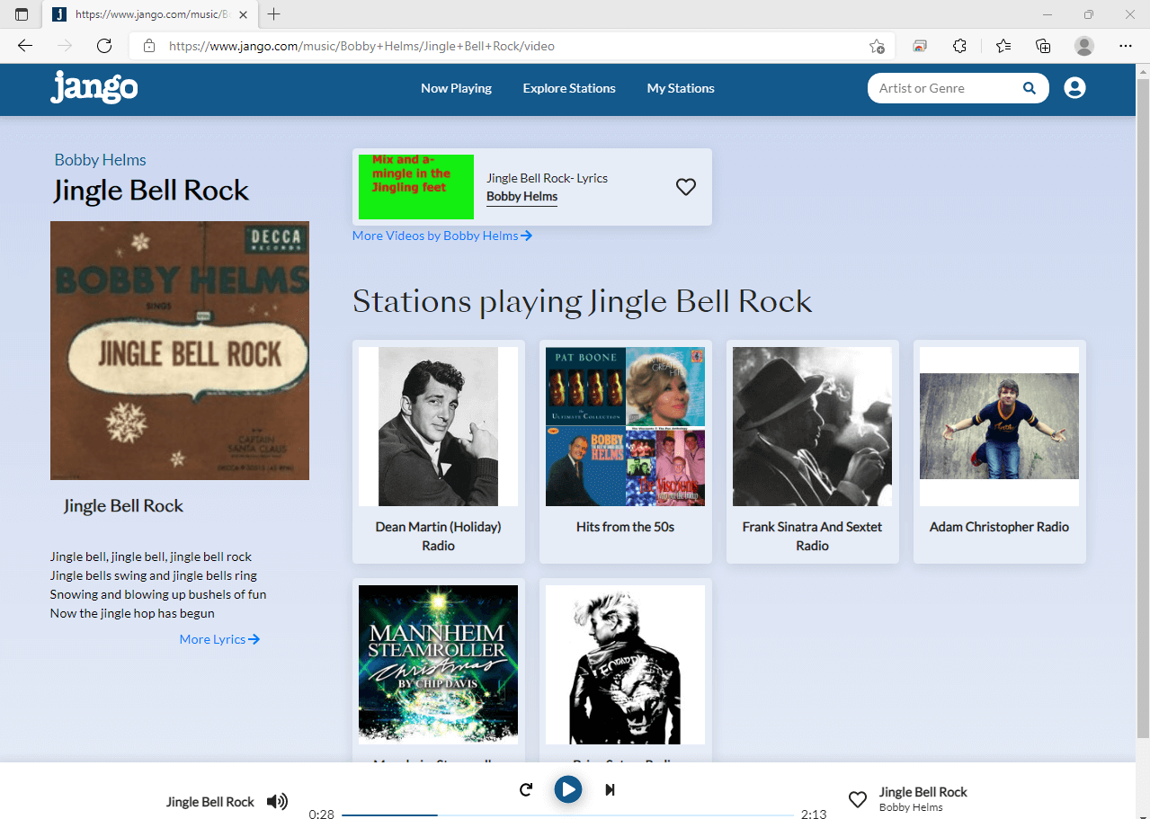Click the Jingle Bell Rock page heading

pyautogui.click(x=151, y=191)
